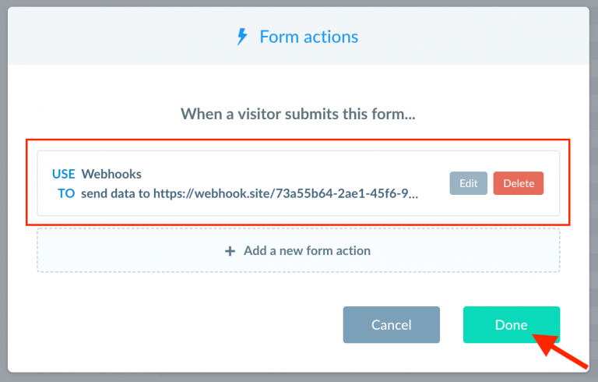Click "When a visitor submits this form..." heading
The height and width of the screenshot is (382, 598).
pos(298,114)
